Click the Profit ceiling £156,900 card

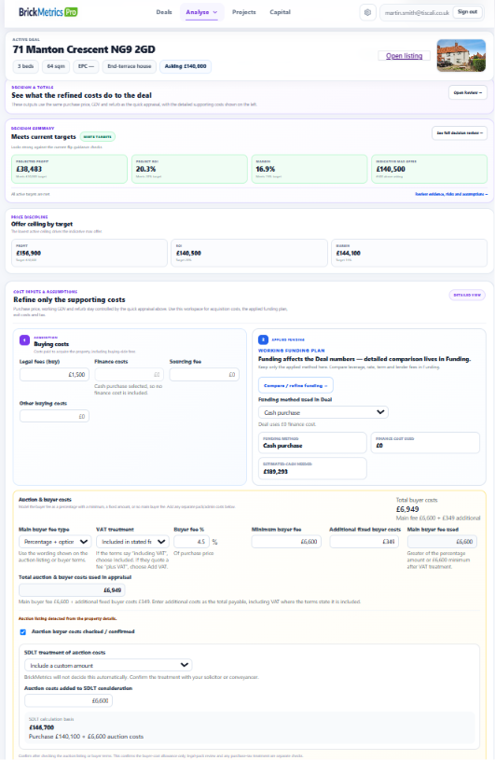click(x=89, y=253)
